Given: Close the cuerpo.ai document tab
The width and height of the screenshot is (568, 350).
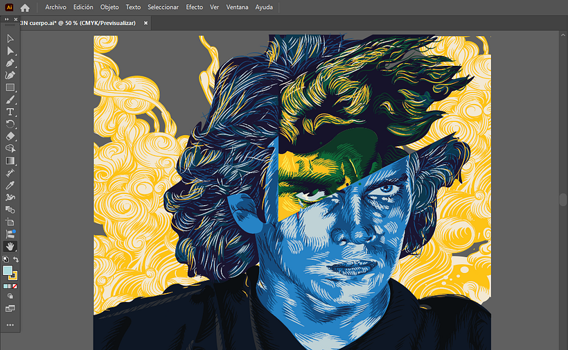Looking at the screenshot, I should (145, 23).
